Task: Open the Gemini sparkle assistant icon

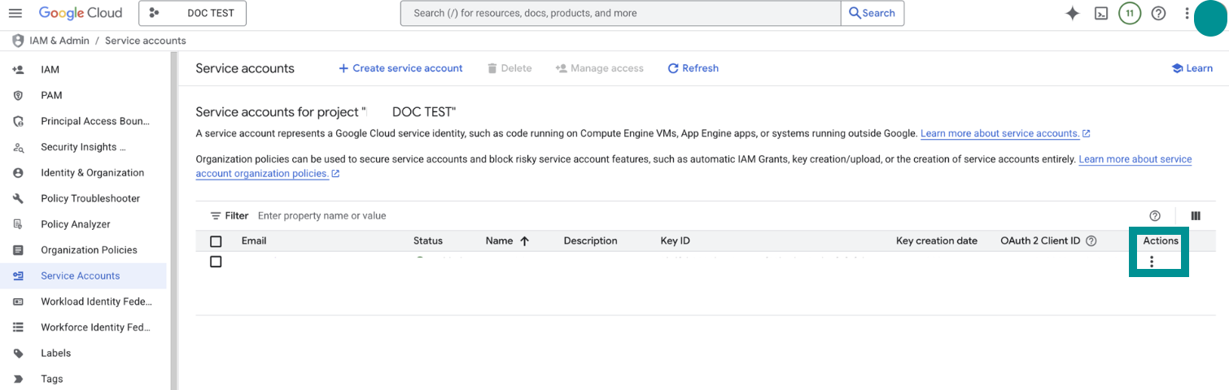Action: [x=1073, y=13]
